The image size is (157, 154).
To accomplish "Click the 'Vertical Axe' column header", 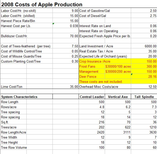I will [118, 97].
